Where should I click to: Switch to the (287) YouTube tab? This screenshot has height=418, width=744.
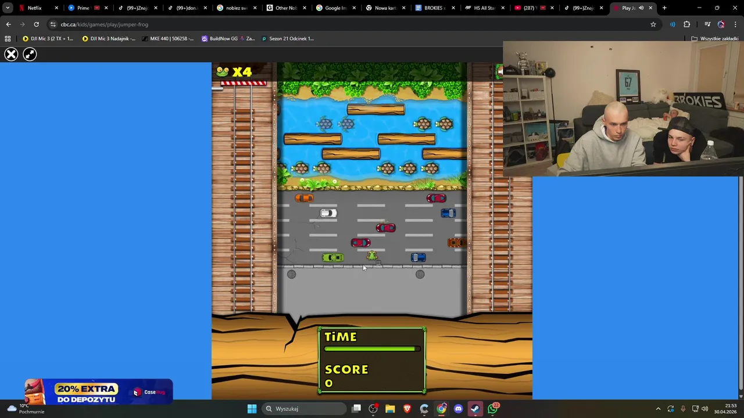(x=534, y=8)
